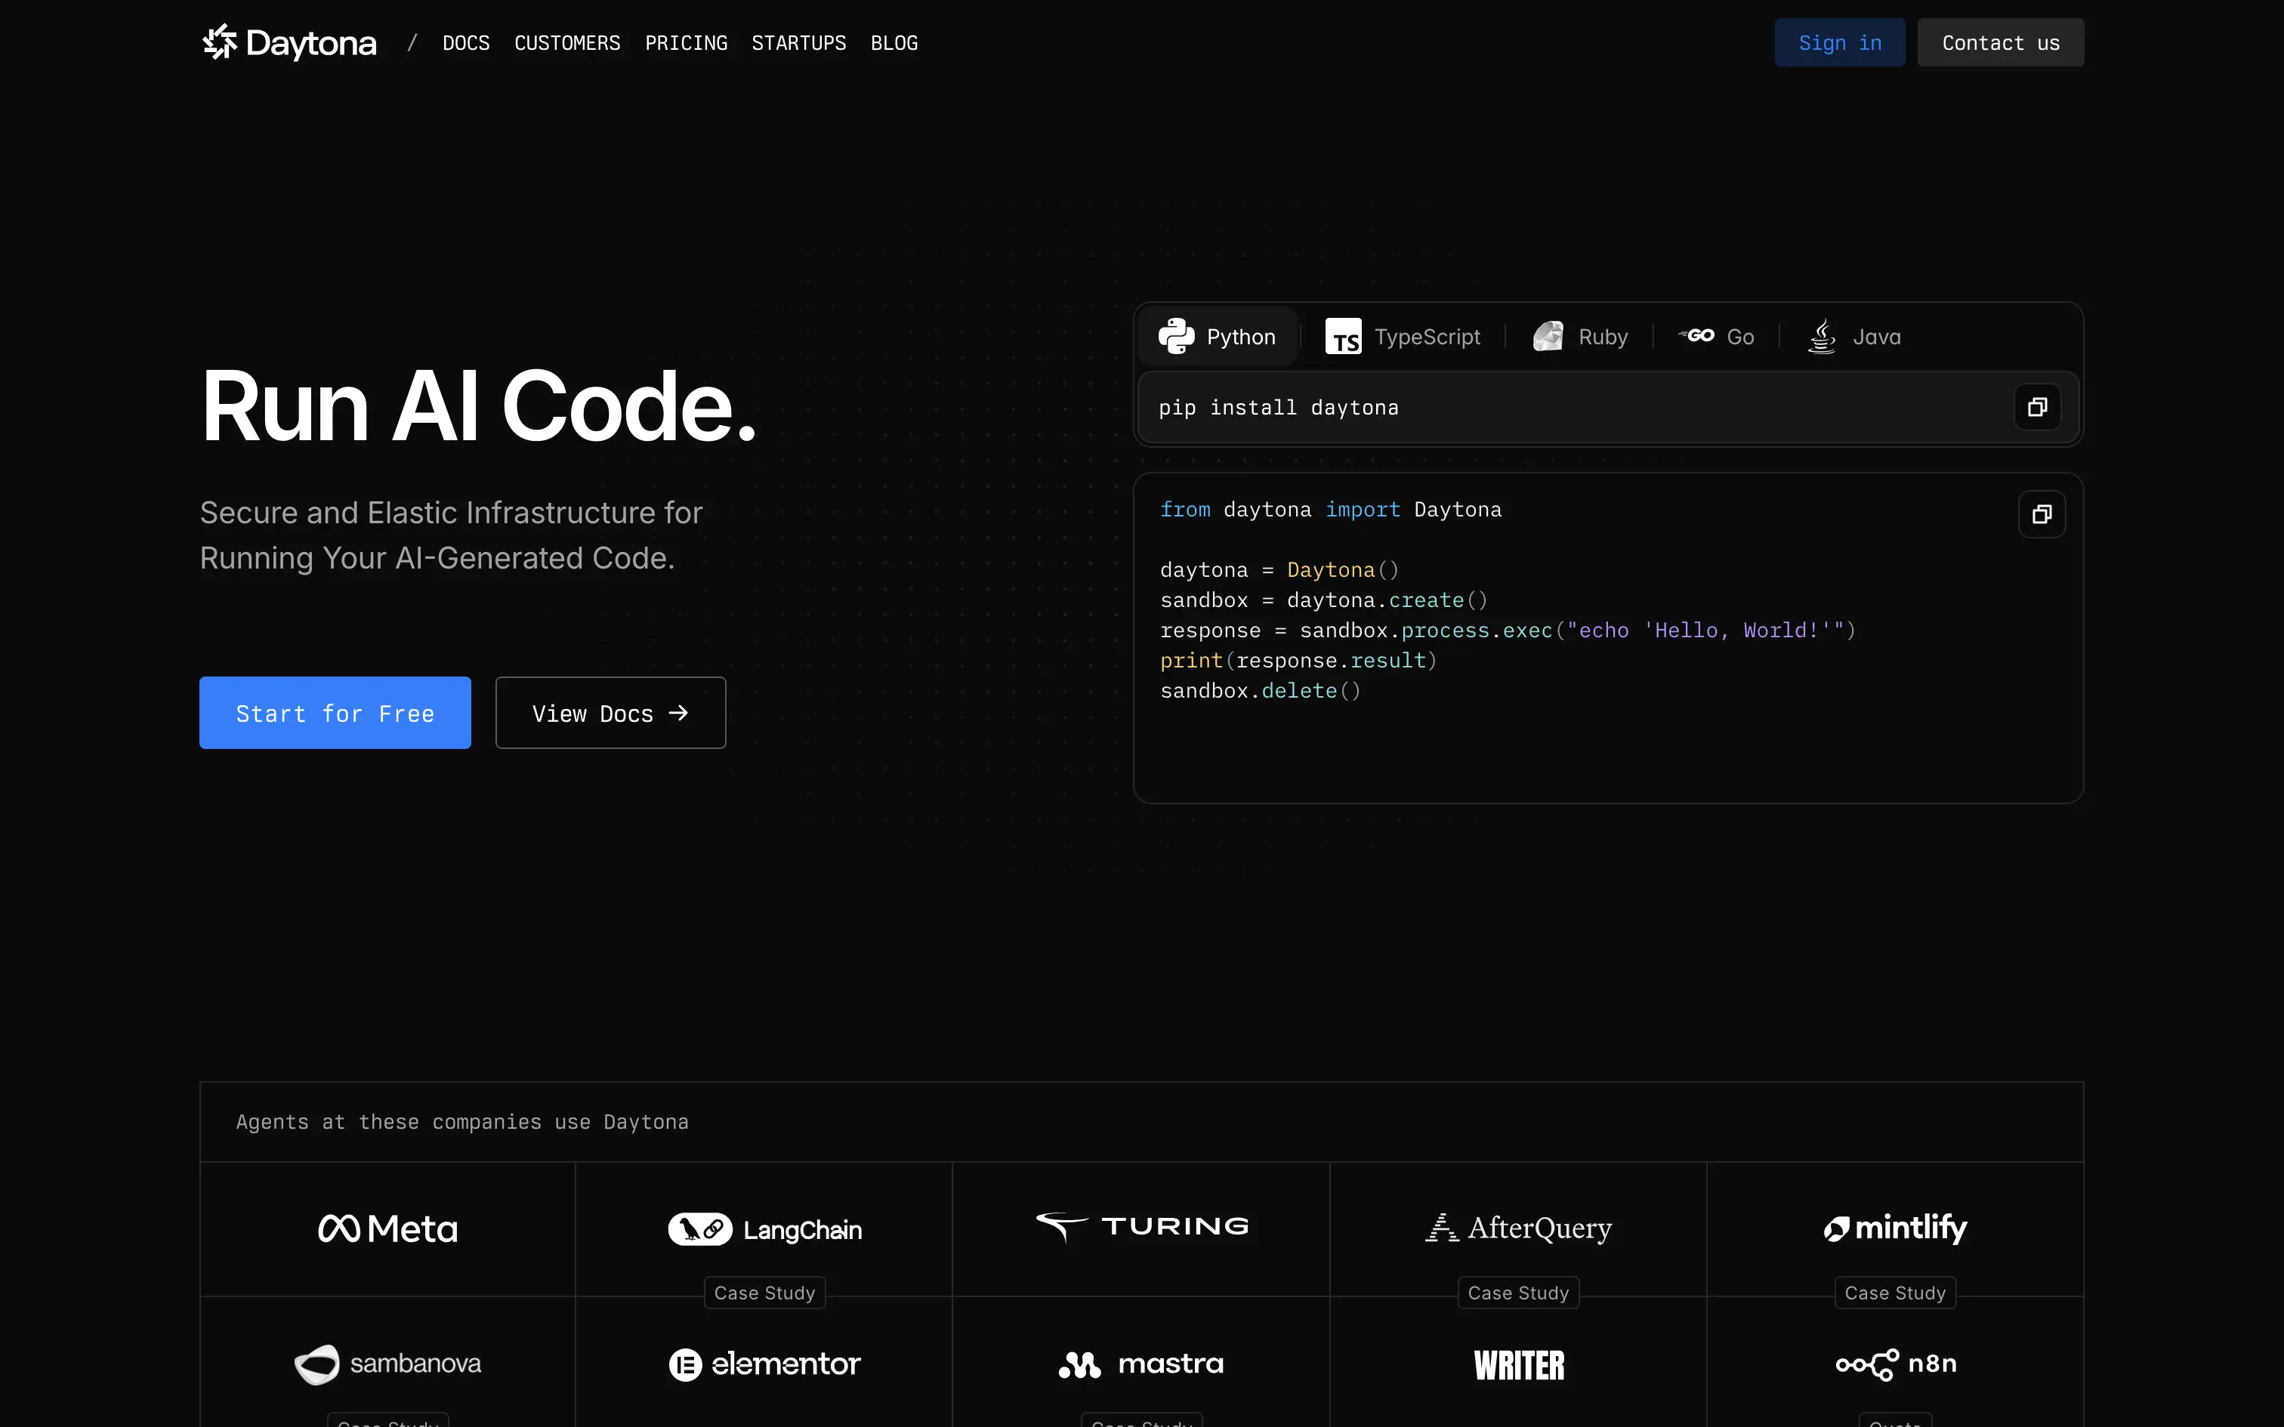2284x1427 pixels.
Task: Click the Run AI Code. headline
Action: [x=479, y=406]
